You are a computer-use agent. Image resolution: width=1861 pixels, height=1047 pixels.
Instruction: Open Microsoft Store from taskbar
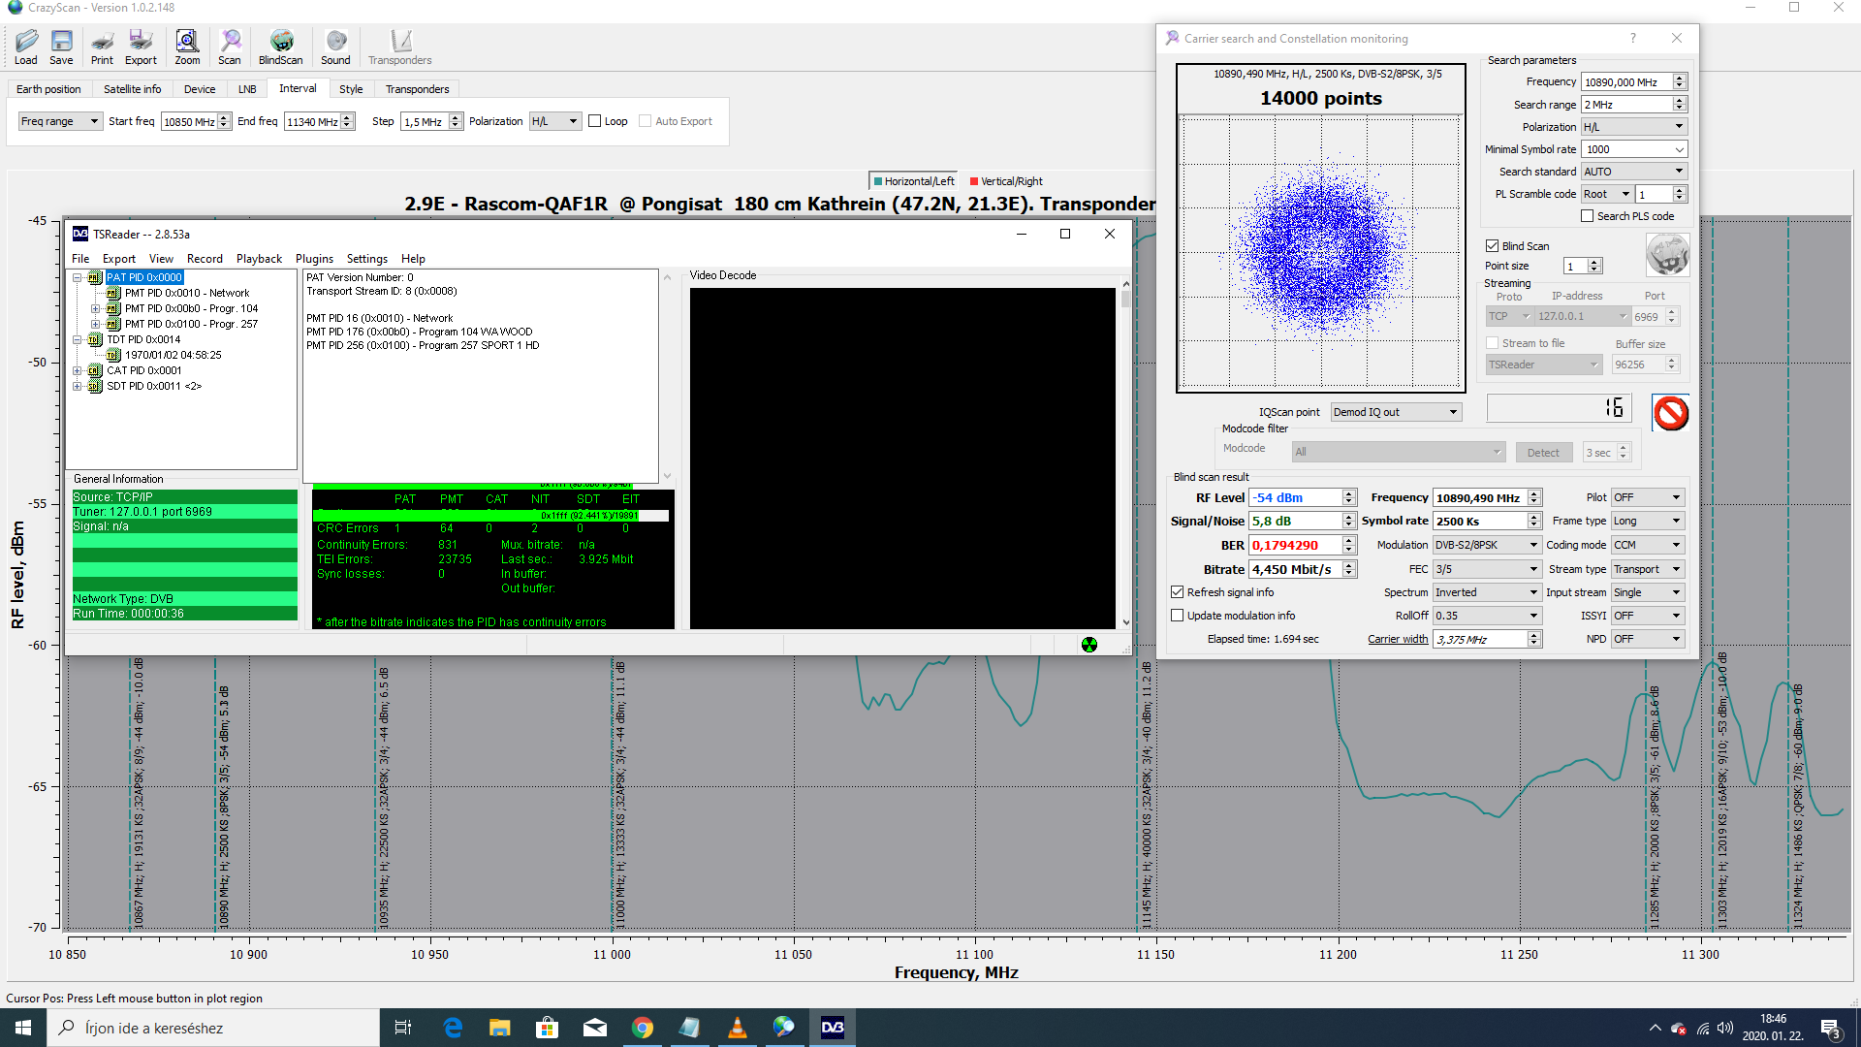tap(547, 1028)
